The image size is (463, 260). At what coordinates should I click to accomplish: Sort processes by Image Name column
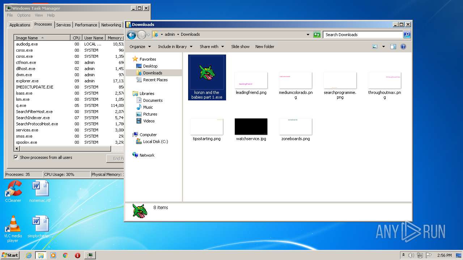coord(42,38)
